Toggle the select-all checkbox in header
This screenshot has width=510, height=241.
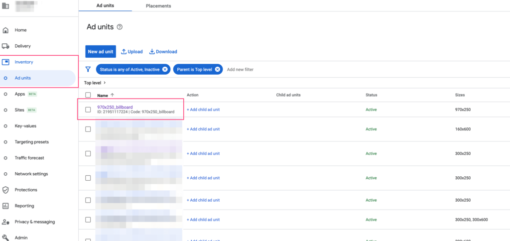88,95
